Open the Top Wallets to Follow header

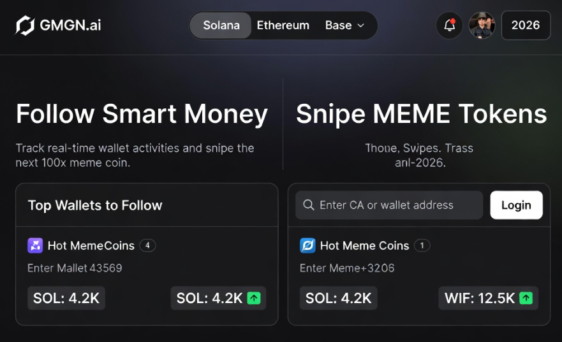tap(95, 205)
